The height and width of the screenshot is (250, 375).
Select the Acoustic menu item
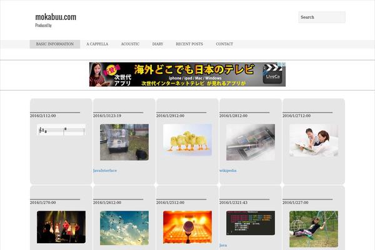tap(130, 44)
